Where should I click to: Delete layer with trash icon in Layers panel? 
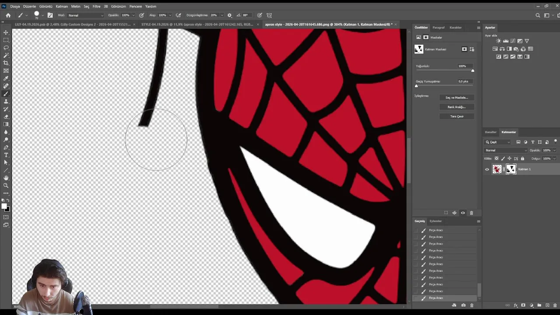point(554,305)
